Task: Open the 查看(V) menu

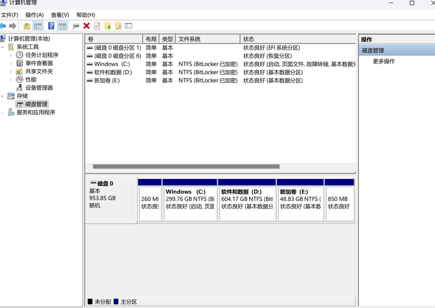Action: pyautogui.click(x=60, y=15)
